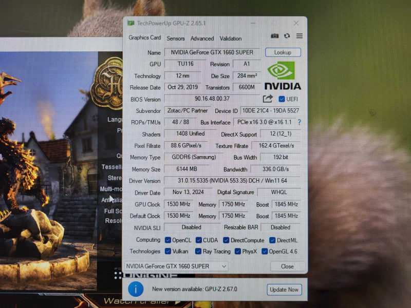The image size is (411, 308).
Task: Click the Close button in GPU-Z
Action: click(287, 266)
